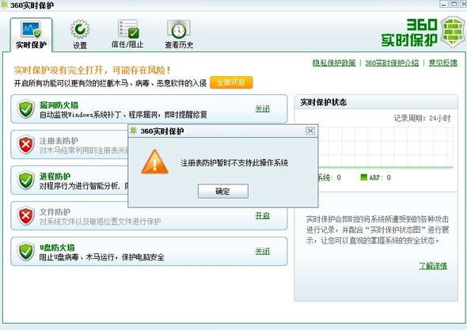Click the 进程防护 title text
Viewport: 467px width, 330px height.
click(x=55, y=176)
